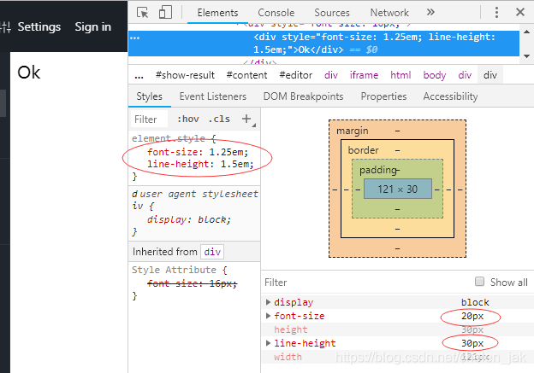Select the highlighted div node in DOM tree
This screenshot has height=373, width=534.
tap(323, 44)
